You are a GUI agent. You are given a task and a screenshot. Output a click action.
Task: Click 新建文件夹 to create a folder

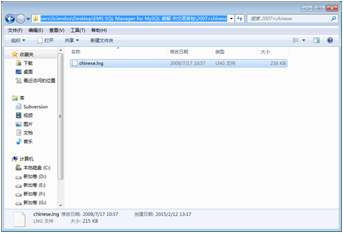tap(101, 41)
